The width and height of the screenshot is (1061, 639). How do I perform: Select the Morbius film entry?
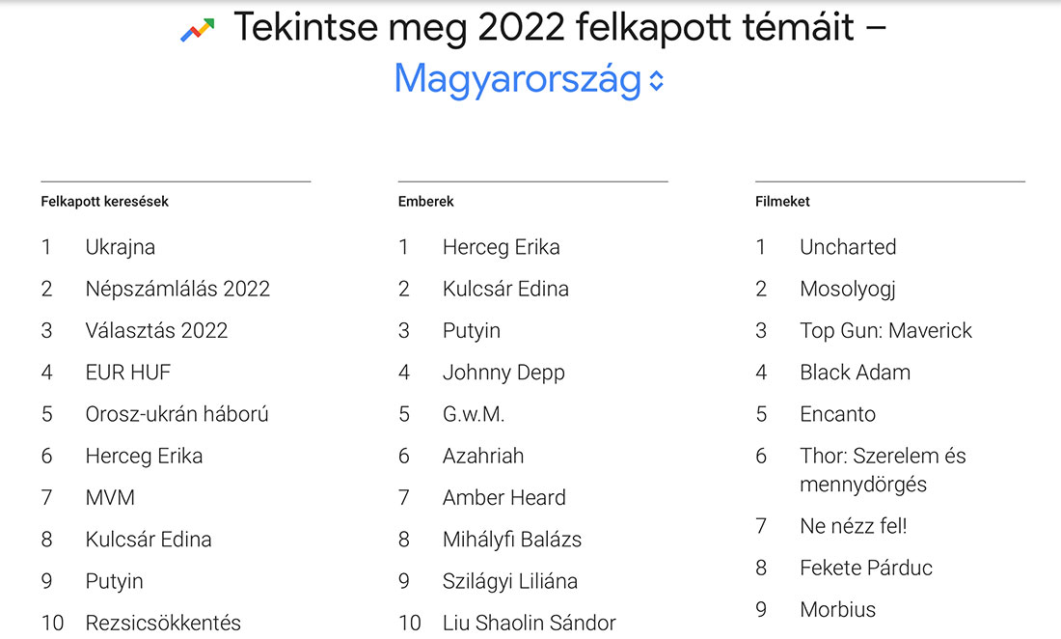[837, 610]
